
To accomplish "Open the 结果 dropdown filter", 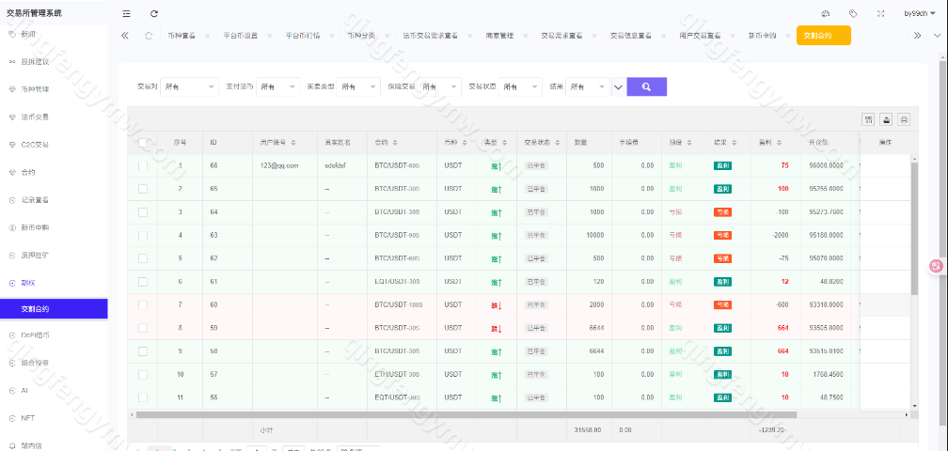I will click(x=588, y=87).
